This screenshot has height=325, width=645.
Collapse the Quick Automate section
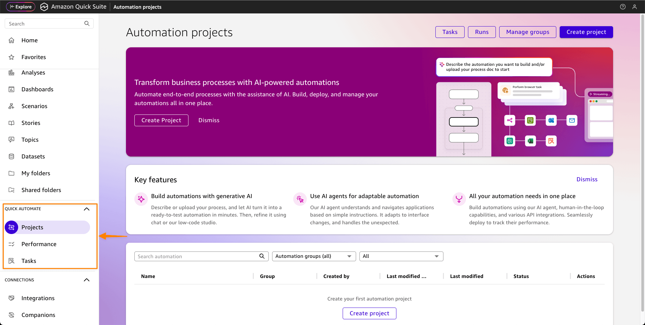point(86,209)
